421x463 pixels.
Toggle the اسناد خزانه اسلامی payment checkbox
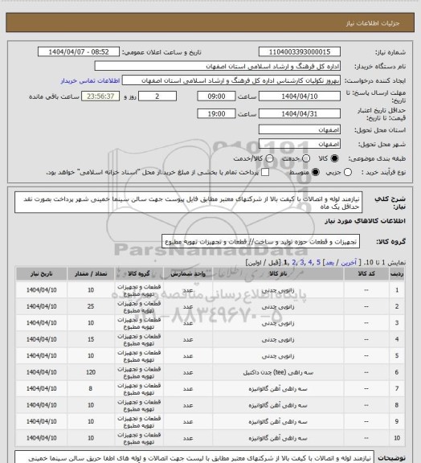[265, 172]
